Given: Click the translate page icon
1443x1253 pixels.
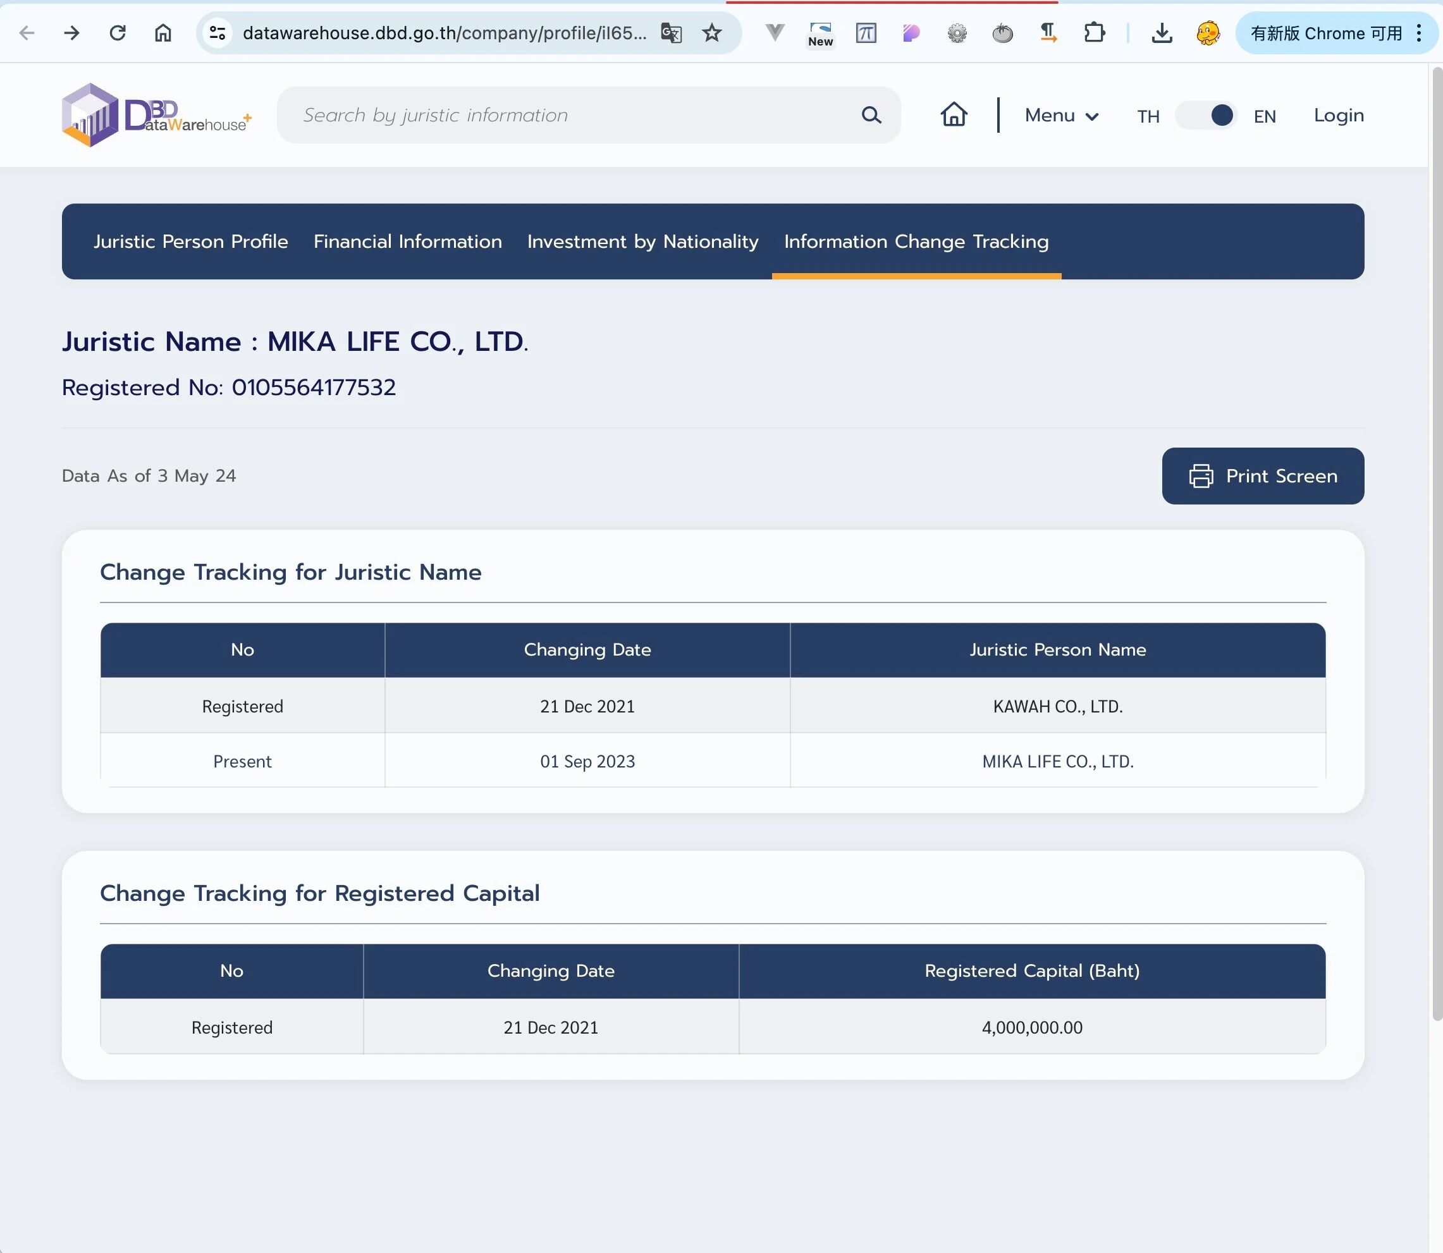Looking at the screenshot, I should [671, 33].
